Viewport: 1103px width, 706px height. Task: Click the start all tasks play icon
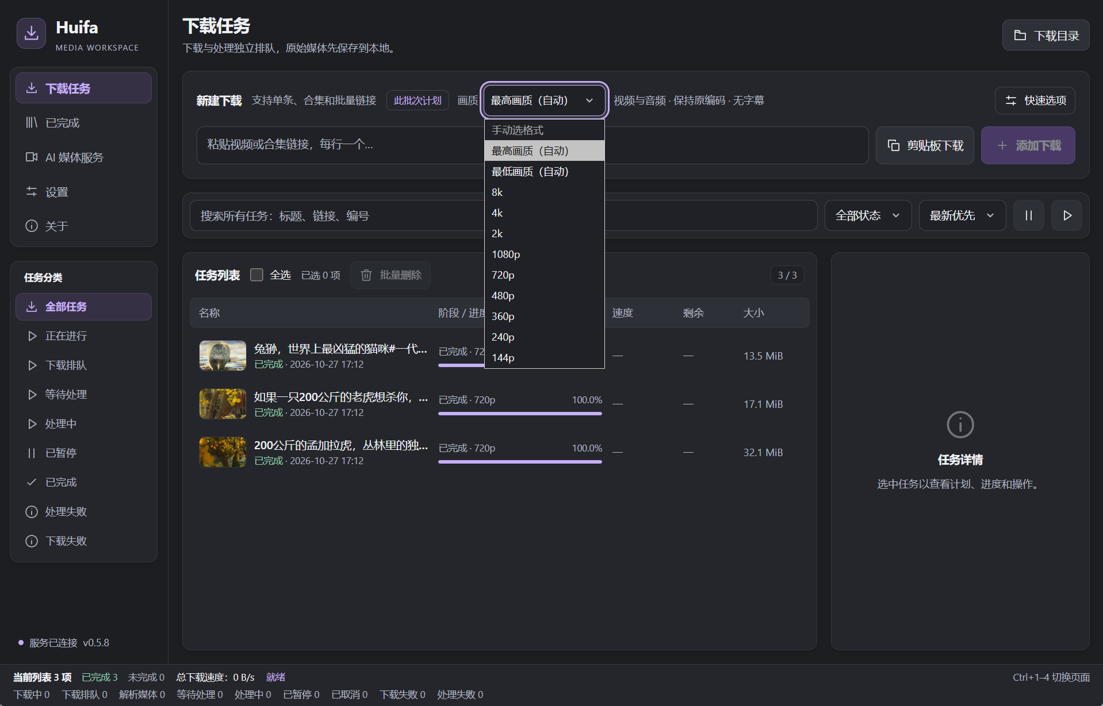[x=1067, y=215]
